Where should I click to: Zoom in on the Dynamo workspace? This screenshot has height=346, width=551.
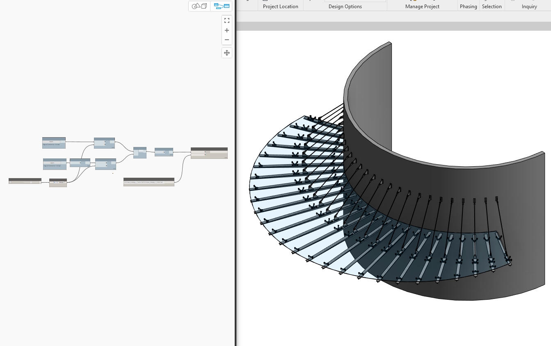click(x=226, y=30)
